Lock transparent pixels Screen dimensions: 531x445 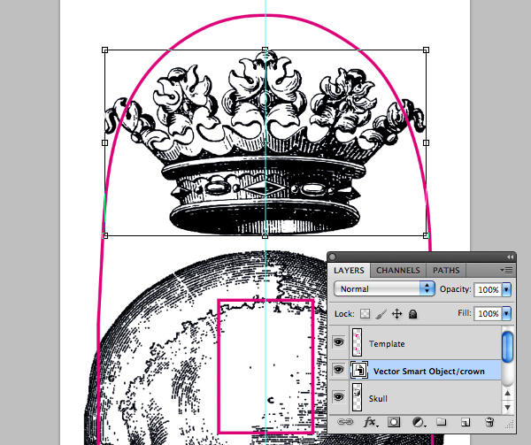365,314
